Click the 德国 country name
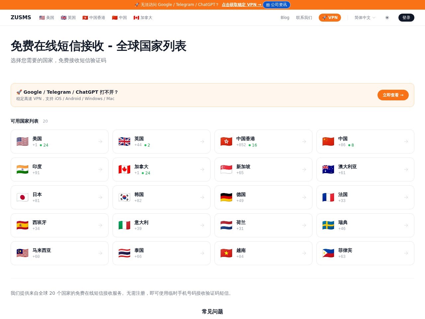Image resolution: width=425 pixels, height=319 pixels. 241,194
